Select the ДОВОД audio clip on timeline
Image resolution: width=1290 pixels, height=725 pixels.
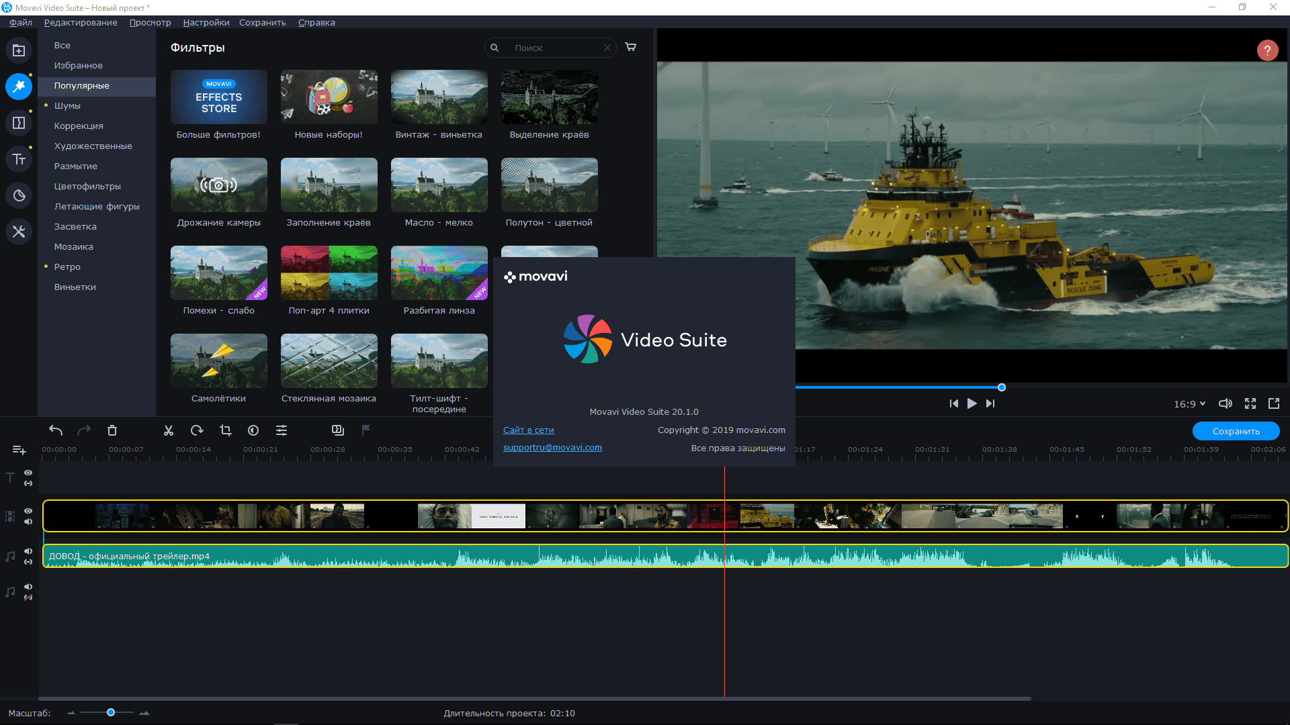coord(665,556)
